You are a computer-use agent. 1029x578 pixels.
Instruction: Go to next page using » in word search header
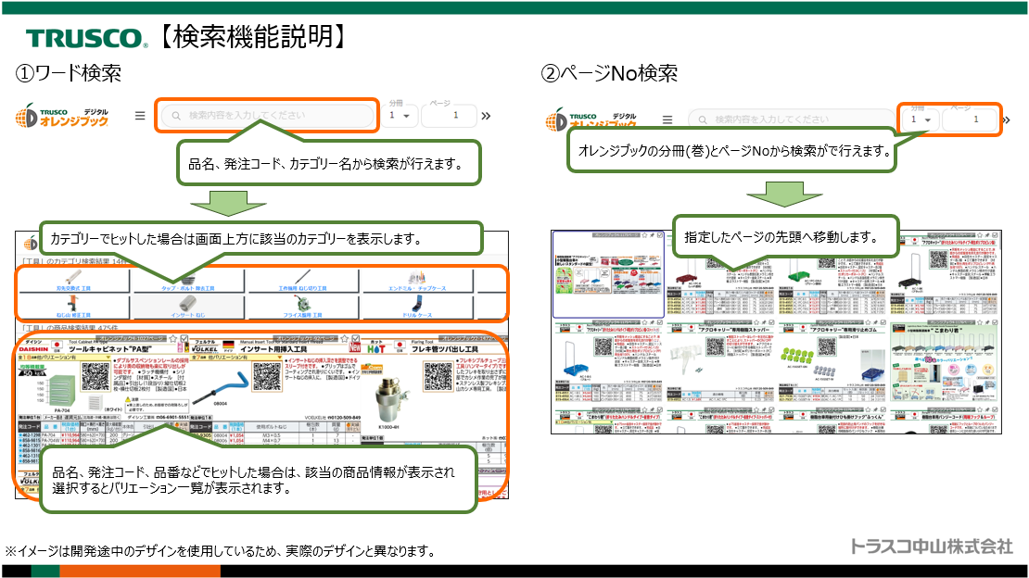click(x=486, y=116)
